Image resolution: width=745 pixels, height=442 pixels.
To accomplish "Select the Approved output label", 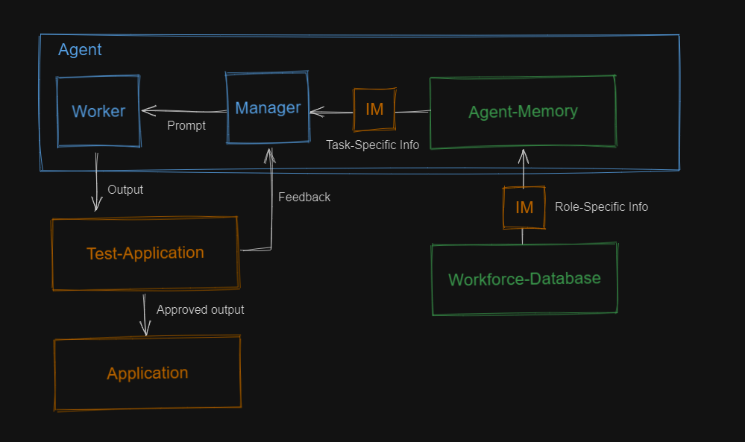I will [x=200, y=309].
